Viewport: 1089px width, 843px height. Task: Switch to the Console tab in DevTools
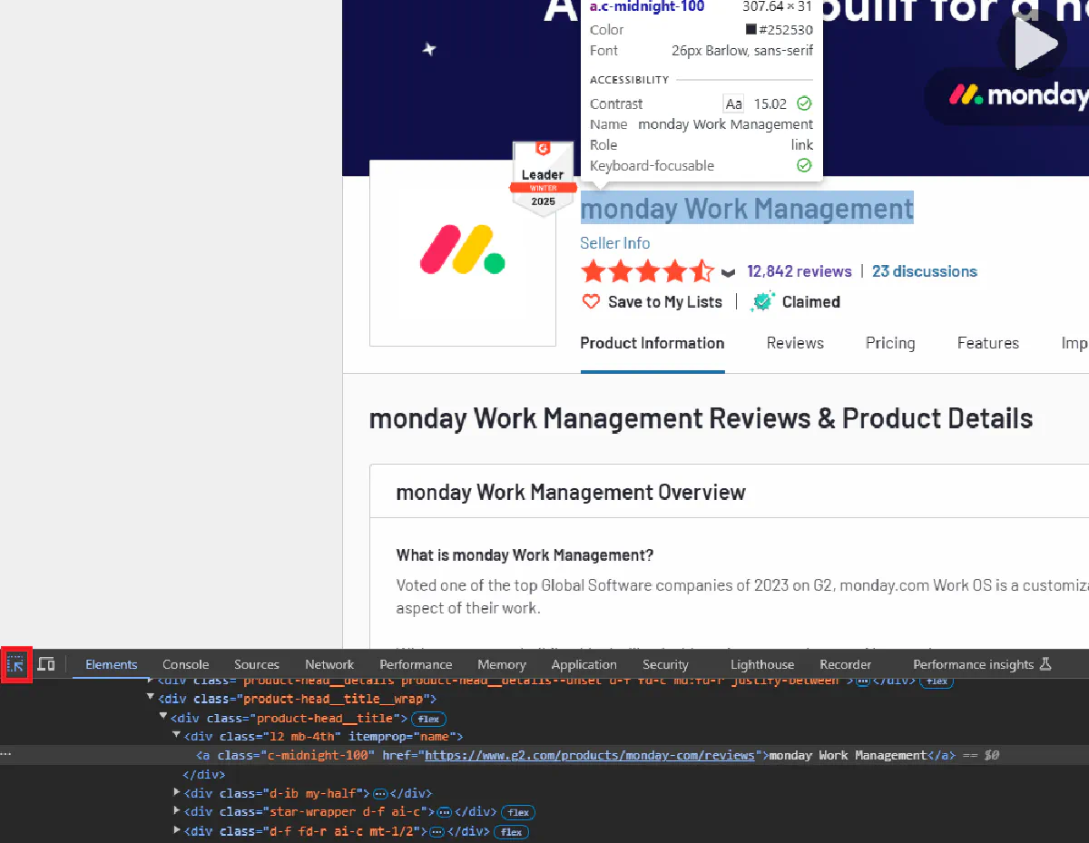pos(185,664)
